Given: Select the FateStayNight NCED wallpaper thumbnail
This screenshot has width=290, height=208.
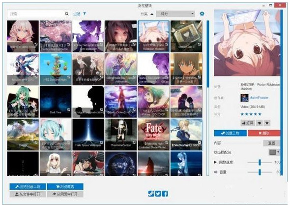Looking at the screenshot, I should (x=186, y=135).
